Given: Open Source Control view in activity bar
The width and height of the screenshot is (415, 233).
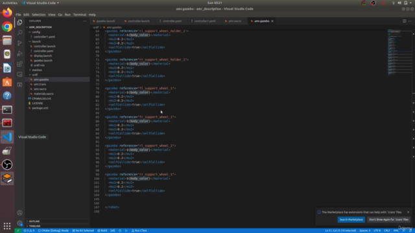Looking at the screenshot, I should (x=19, y=43).
